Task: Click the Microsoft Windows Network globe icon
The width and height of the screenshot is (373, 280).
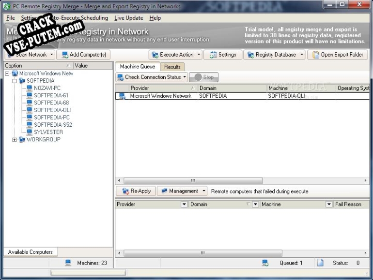Action: [15, 73]
